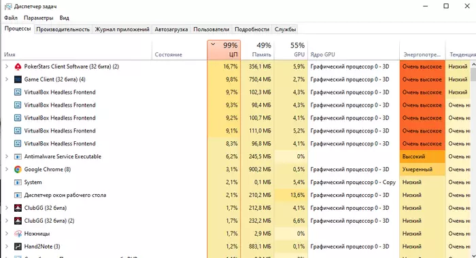Viewport: 476px width, 258px height.
Task: Click the first ClubGG process icon
Action: [x=18, y=208]
